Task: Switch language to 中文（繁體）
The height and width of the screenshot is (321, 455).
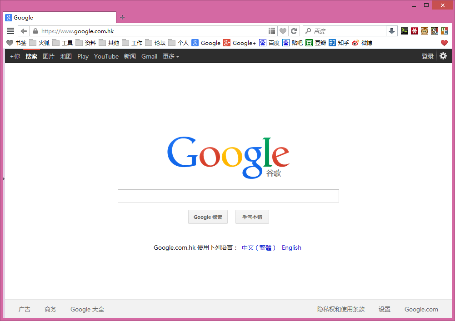Action: 259,247
